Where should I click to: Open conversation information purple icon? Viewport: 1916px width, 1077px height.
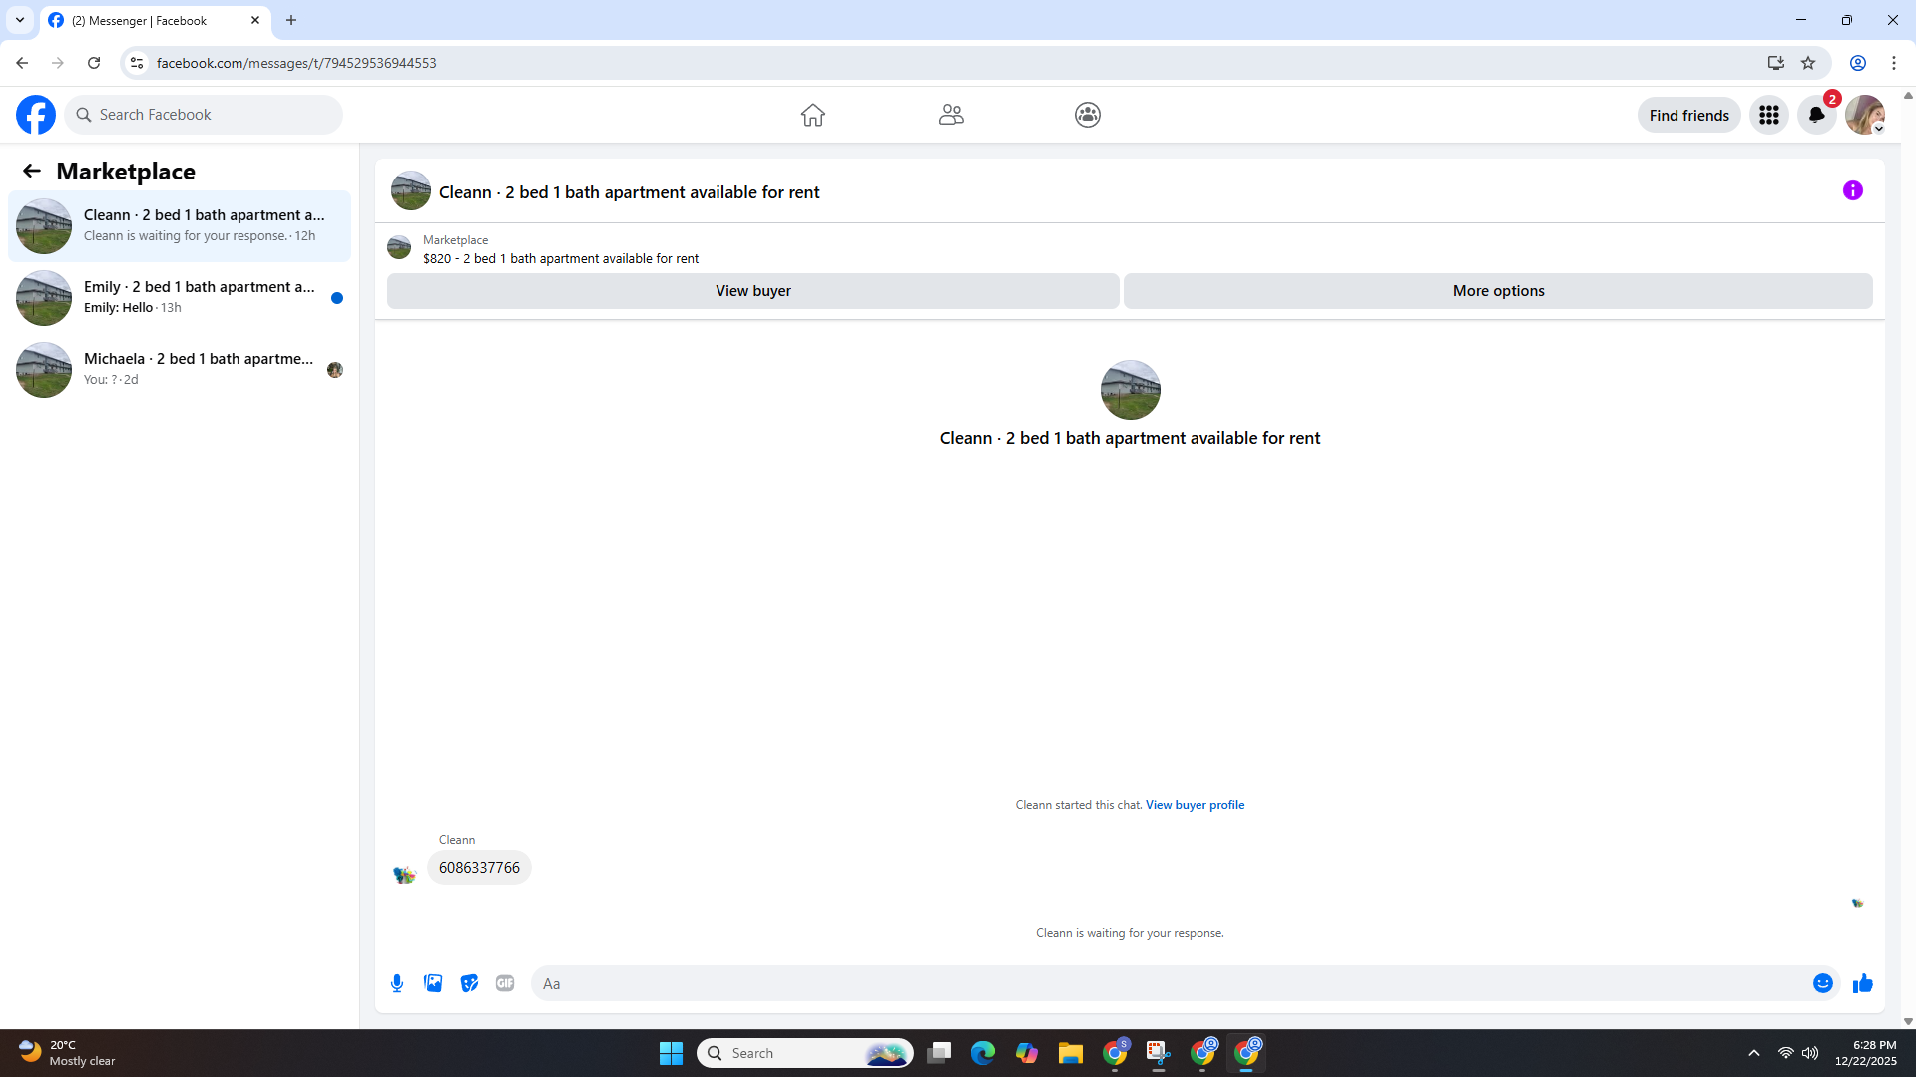(x=1852, y=190)
